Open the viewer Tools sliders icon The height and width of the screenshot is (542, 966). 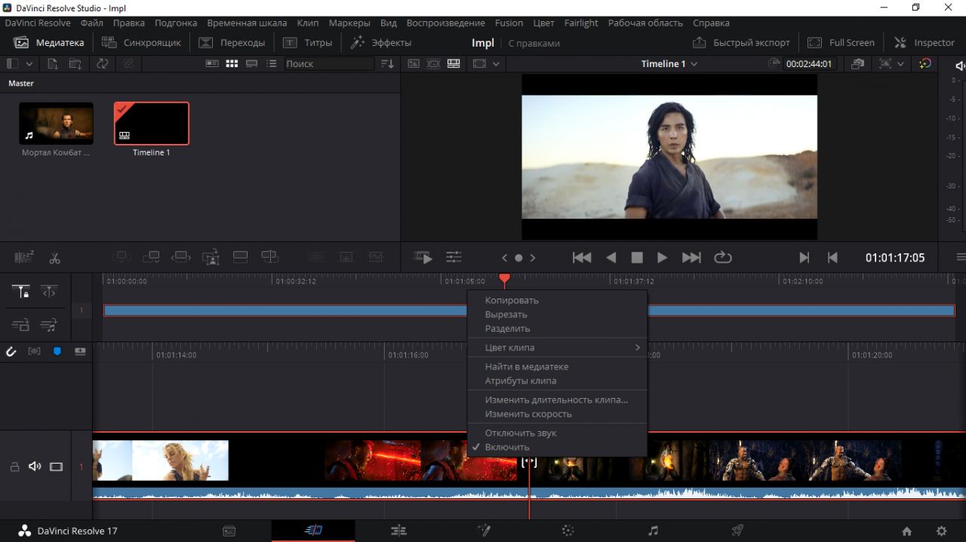[454, 258]
